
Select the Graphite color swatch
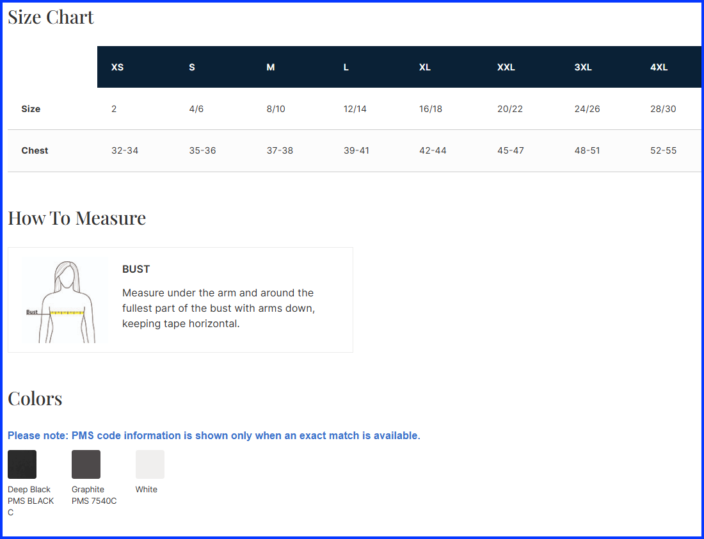pos(86,464)
